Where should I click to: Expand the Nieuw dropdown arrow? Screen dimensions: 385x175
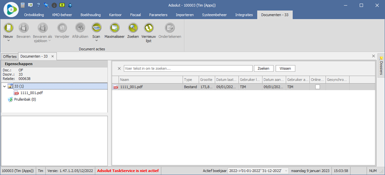click(8, 41)
